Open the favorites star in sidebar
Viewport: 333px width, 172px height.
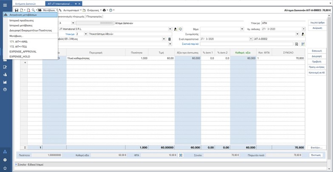coord(5,168)
